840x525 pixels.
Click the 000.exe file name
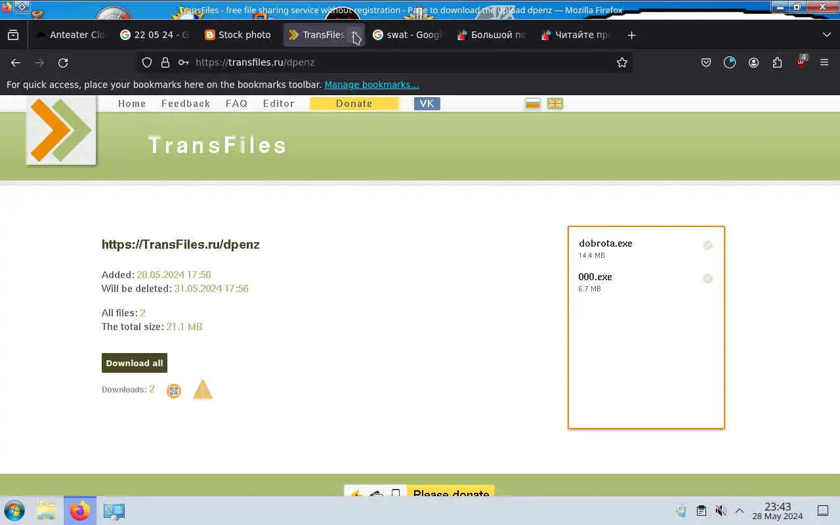[x=595, y=277]
